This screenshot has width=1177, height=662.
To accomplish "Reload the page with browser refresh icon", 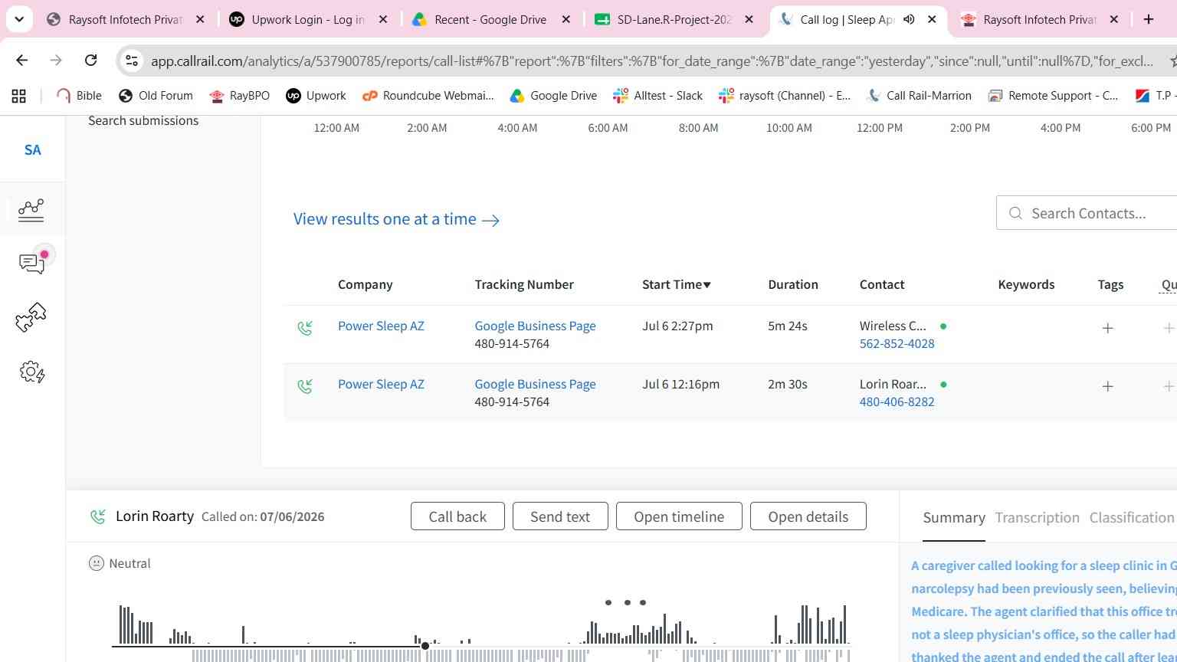I will pos(90,60).
